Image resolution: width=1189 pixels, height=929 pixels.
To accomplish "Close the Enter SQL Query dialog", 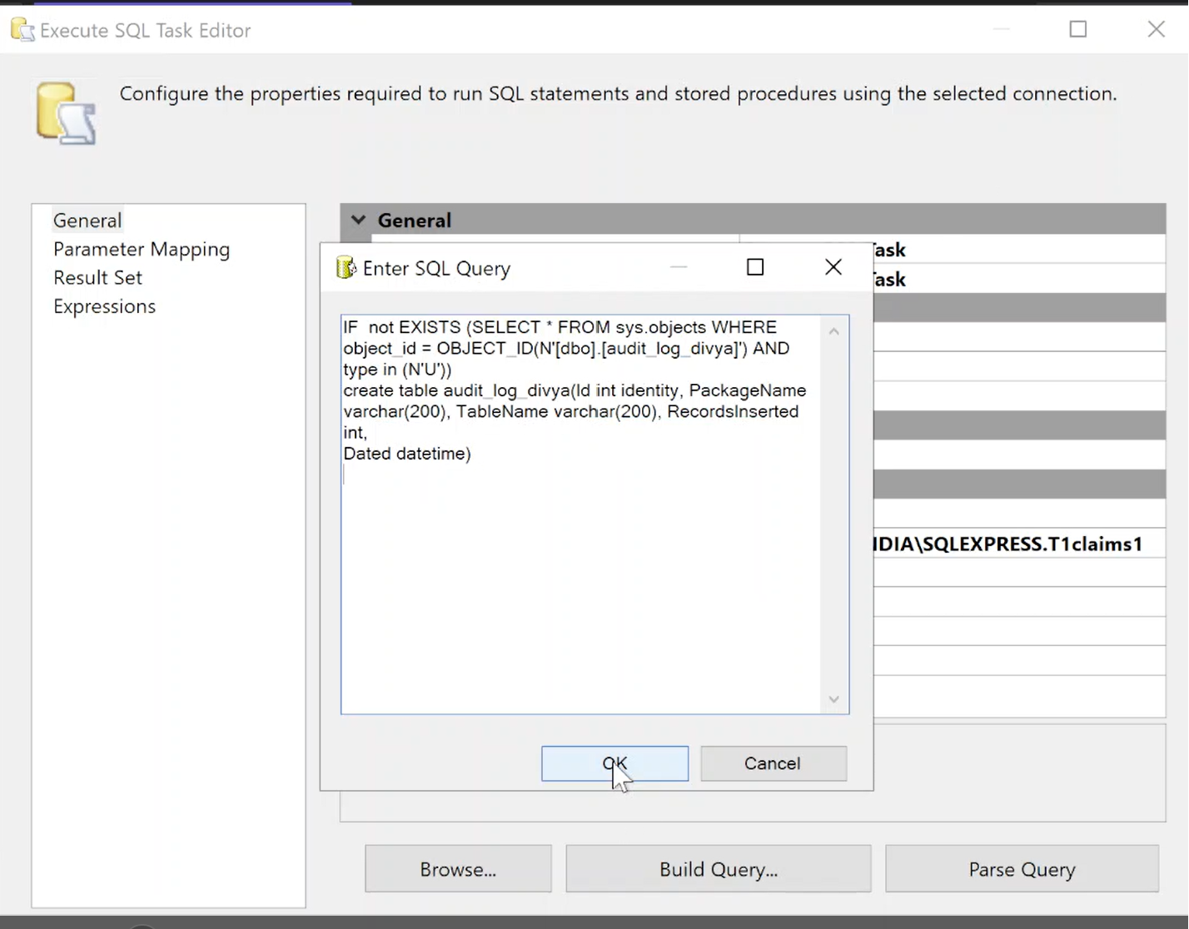I will (833, 267).
